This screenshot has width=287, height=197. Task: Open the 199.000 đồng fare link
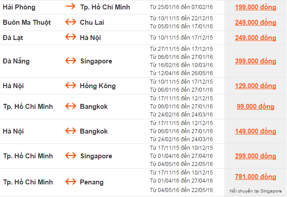click(255, 7)
